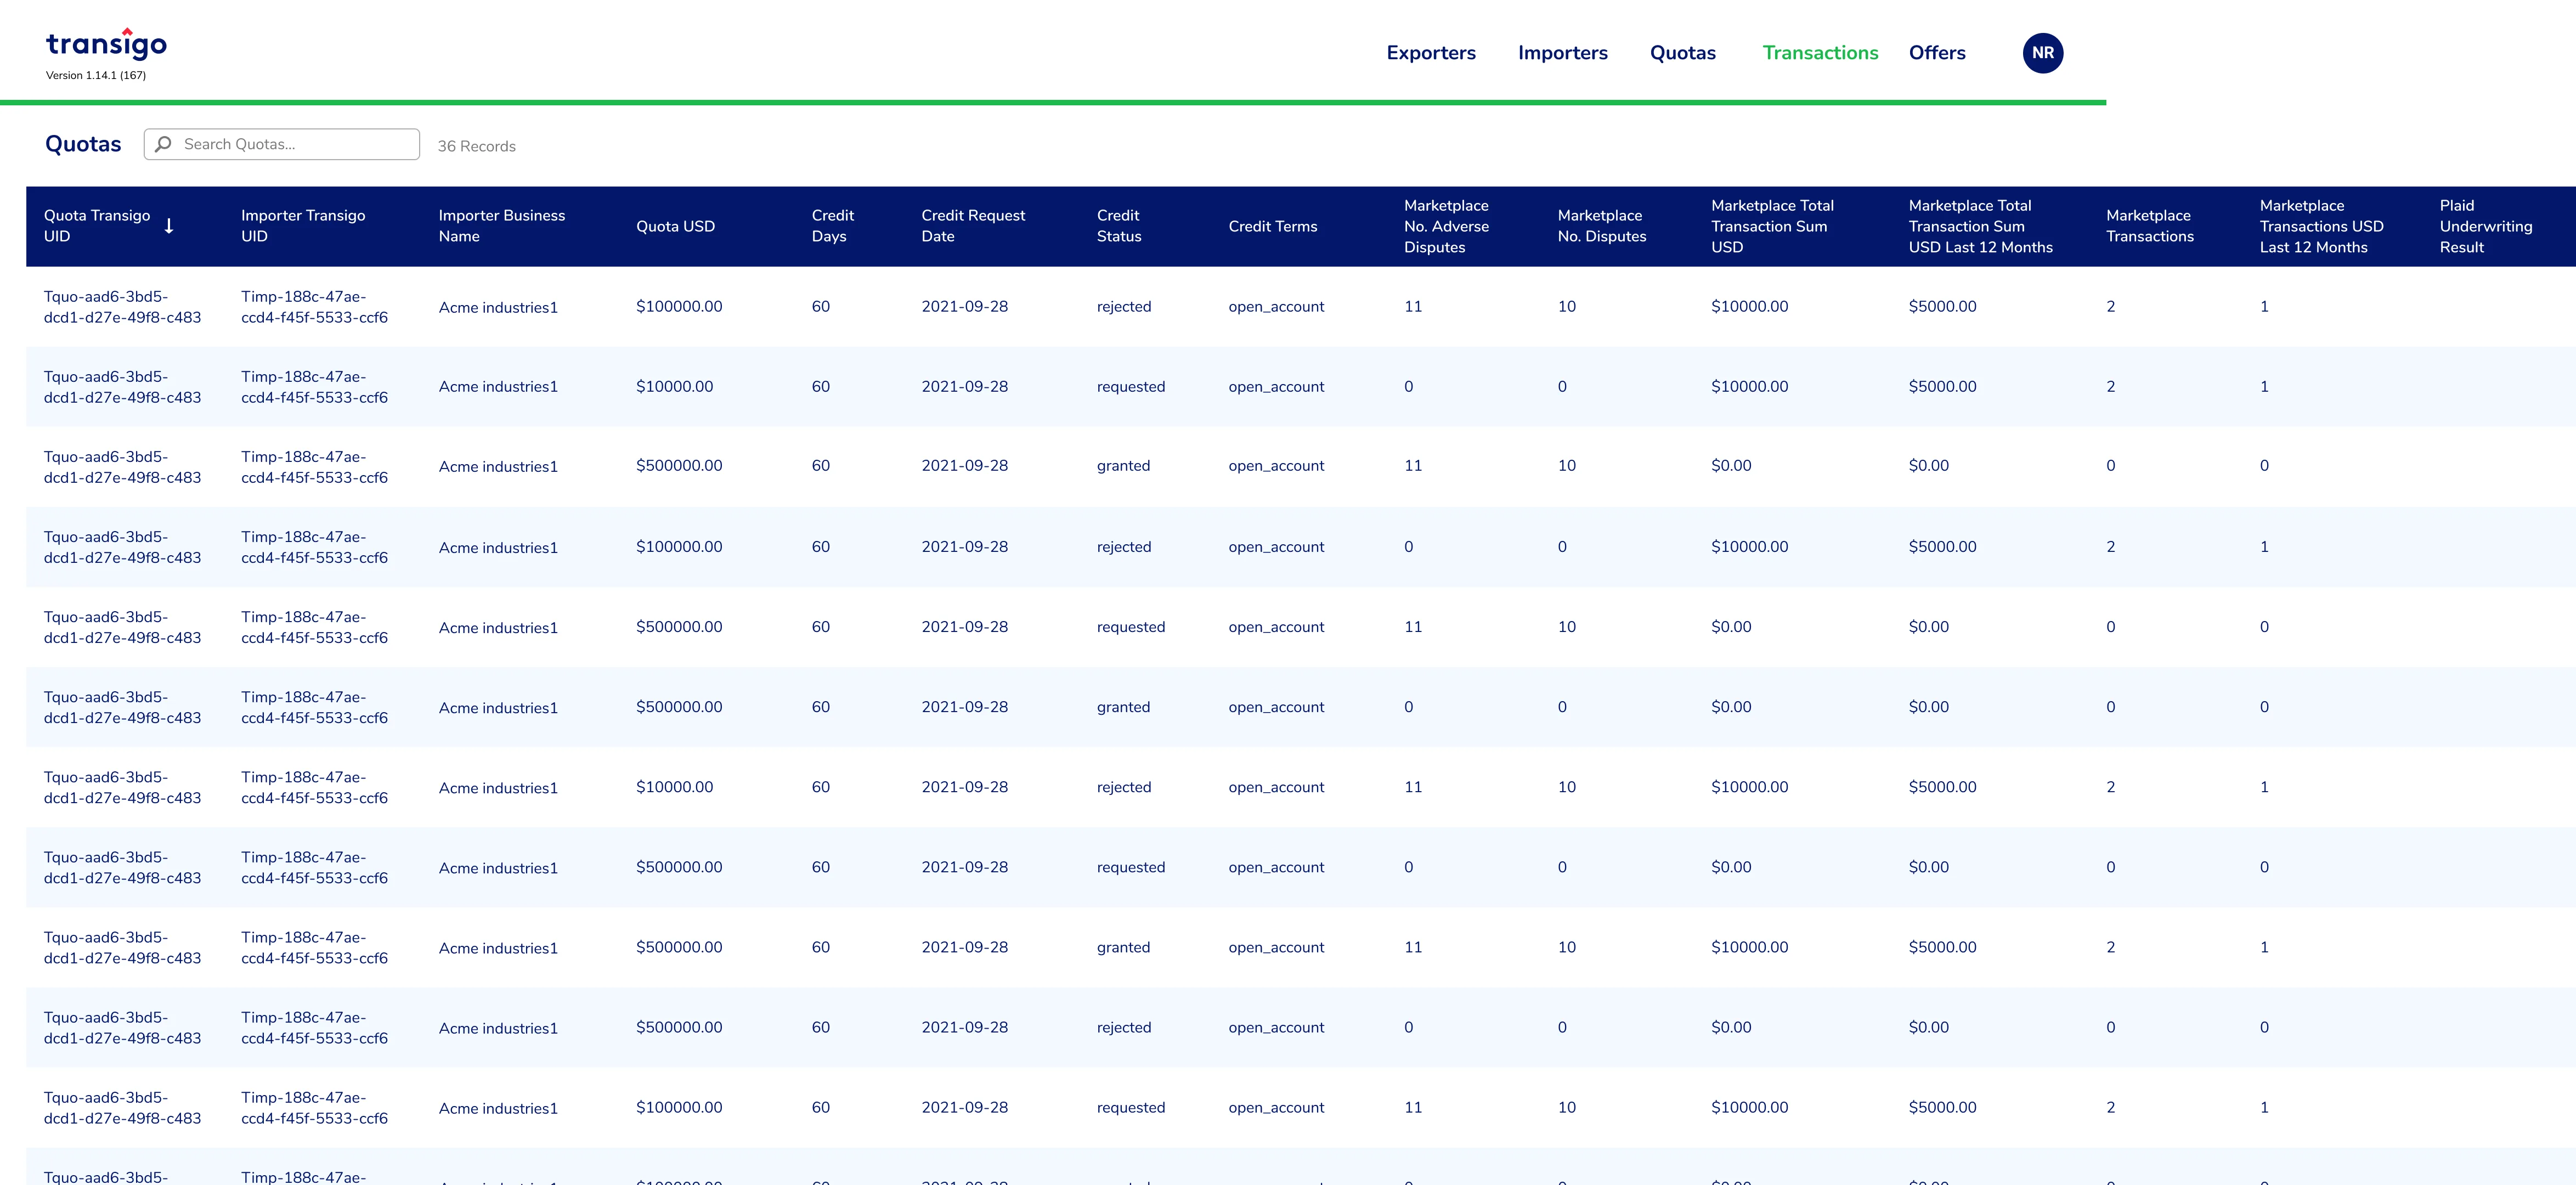
Task: Sort by Credit Request Date header
Action: pos(973,226)
